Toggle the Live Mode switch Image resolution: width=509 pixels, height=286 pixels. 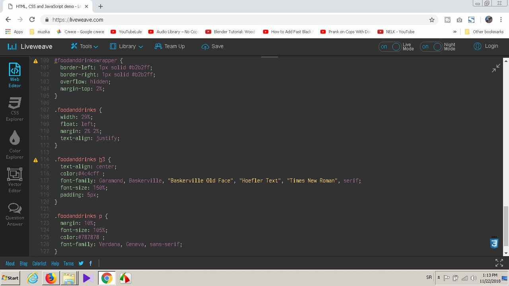click(390, 47)
